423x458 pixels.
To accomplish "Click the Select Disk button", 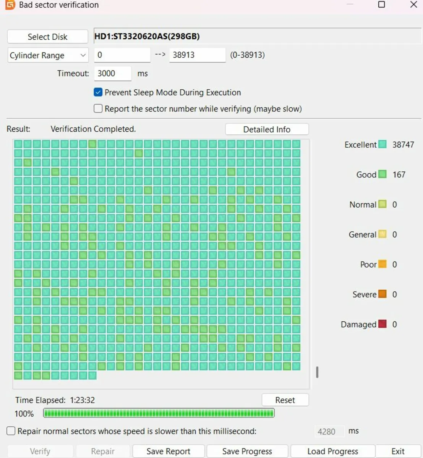I will point(47,37).
